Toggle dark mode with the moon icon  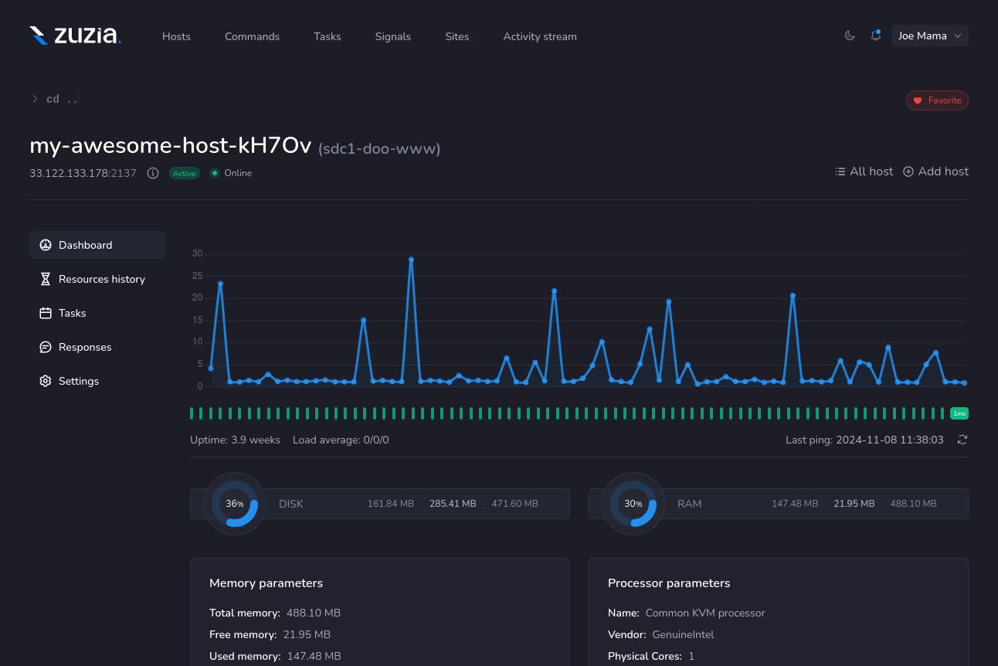point(850,36)
